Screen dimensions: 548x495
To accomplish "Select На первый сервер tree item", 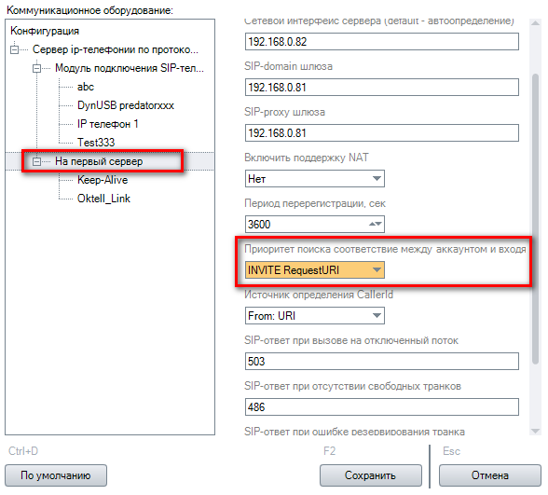I will click(x=99, y=161).
